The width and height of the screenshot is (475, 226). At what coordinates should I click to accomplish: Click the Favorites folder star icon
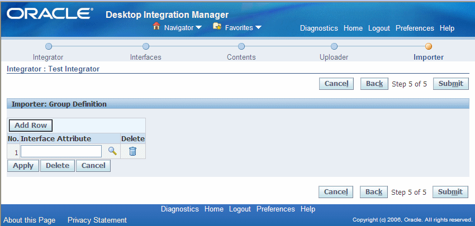pyautogui.click(x=217, y=27)
